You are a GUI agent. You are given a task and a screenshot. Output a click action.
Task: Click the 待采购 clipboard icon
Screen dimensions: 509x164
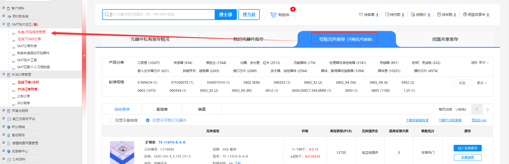(439, 15)
